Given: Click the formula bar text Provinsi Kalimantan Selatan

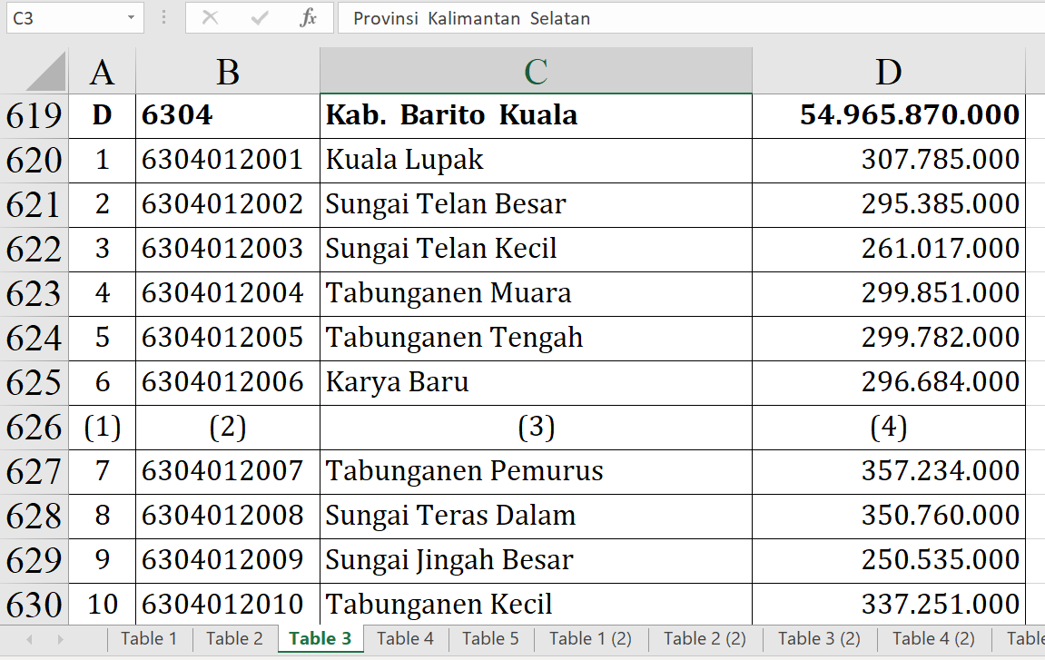Looking at the screenshot, I should (x=471, y=18).
